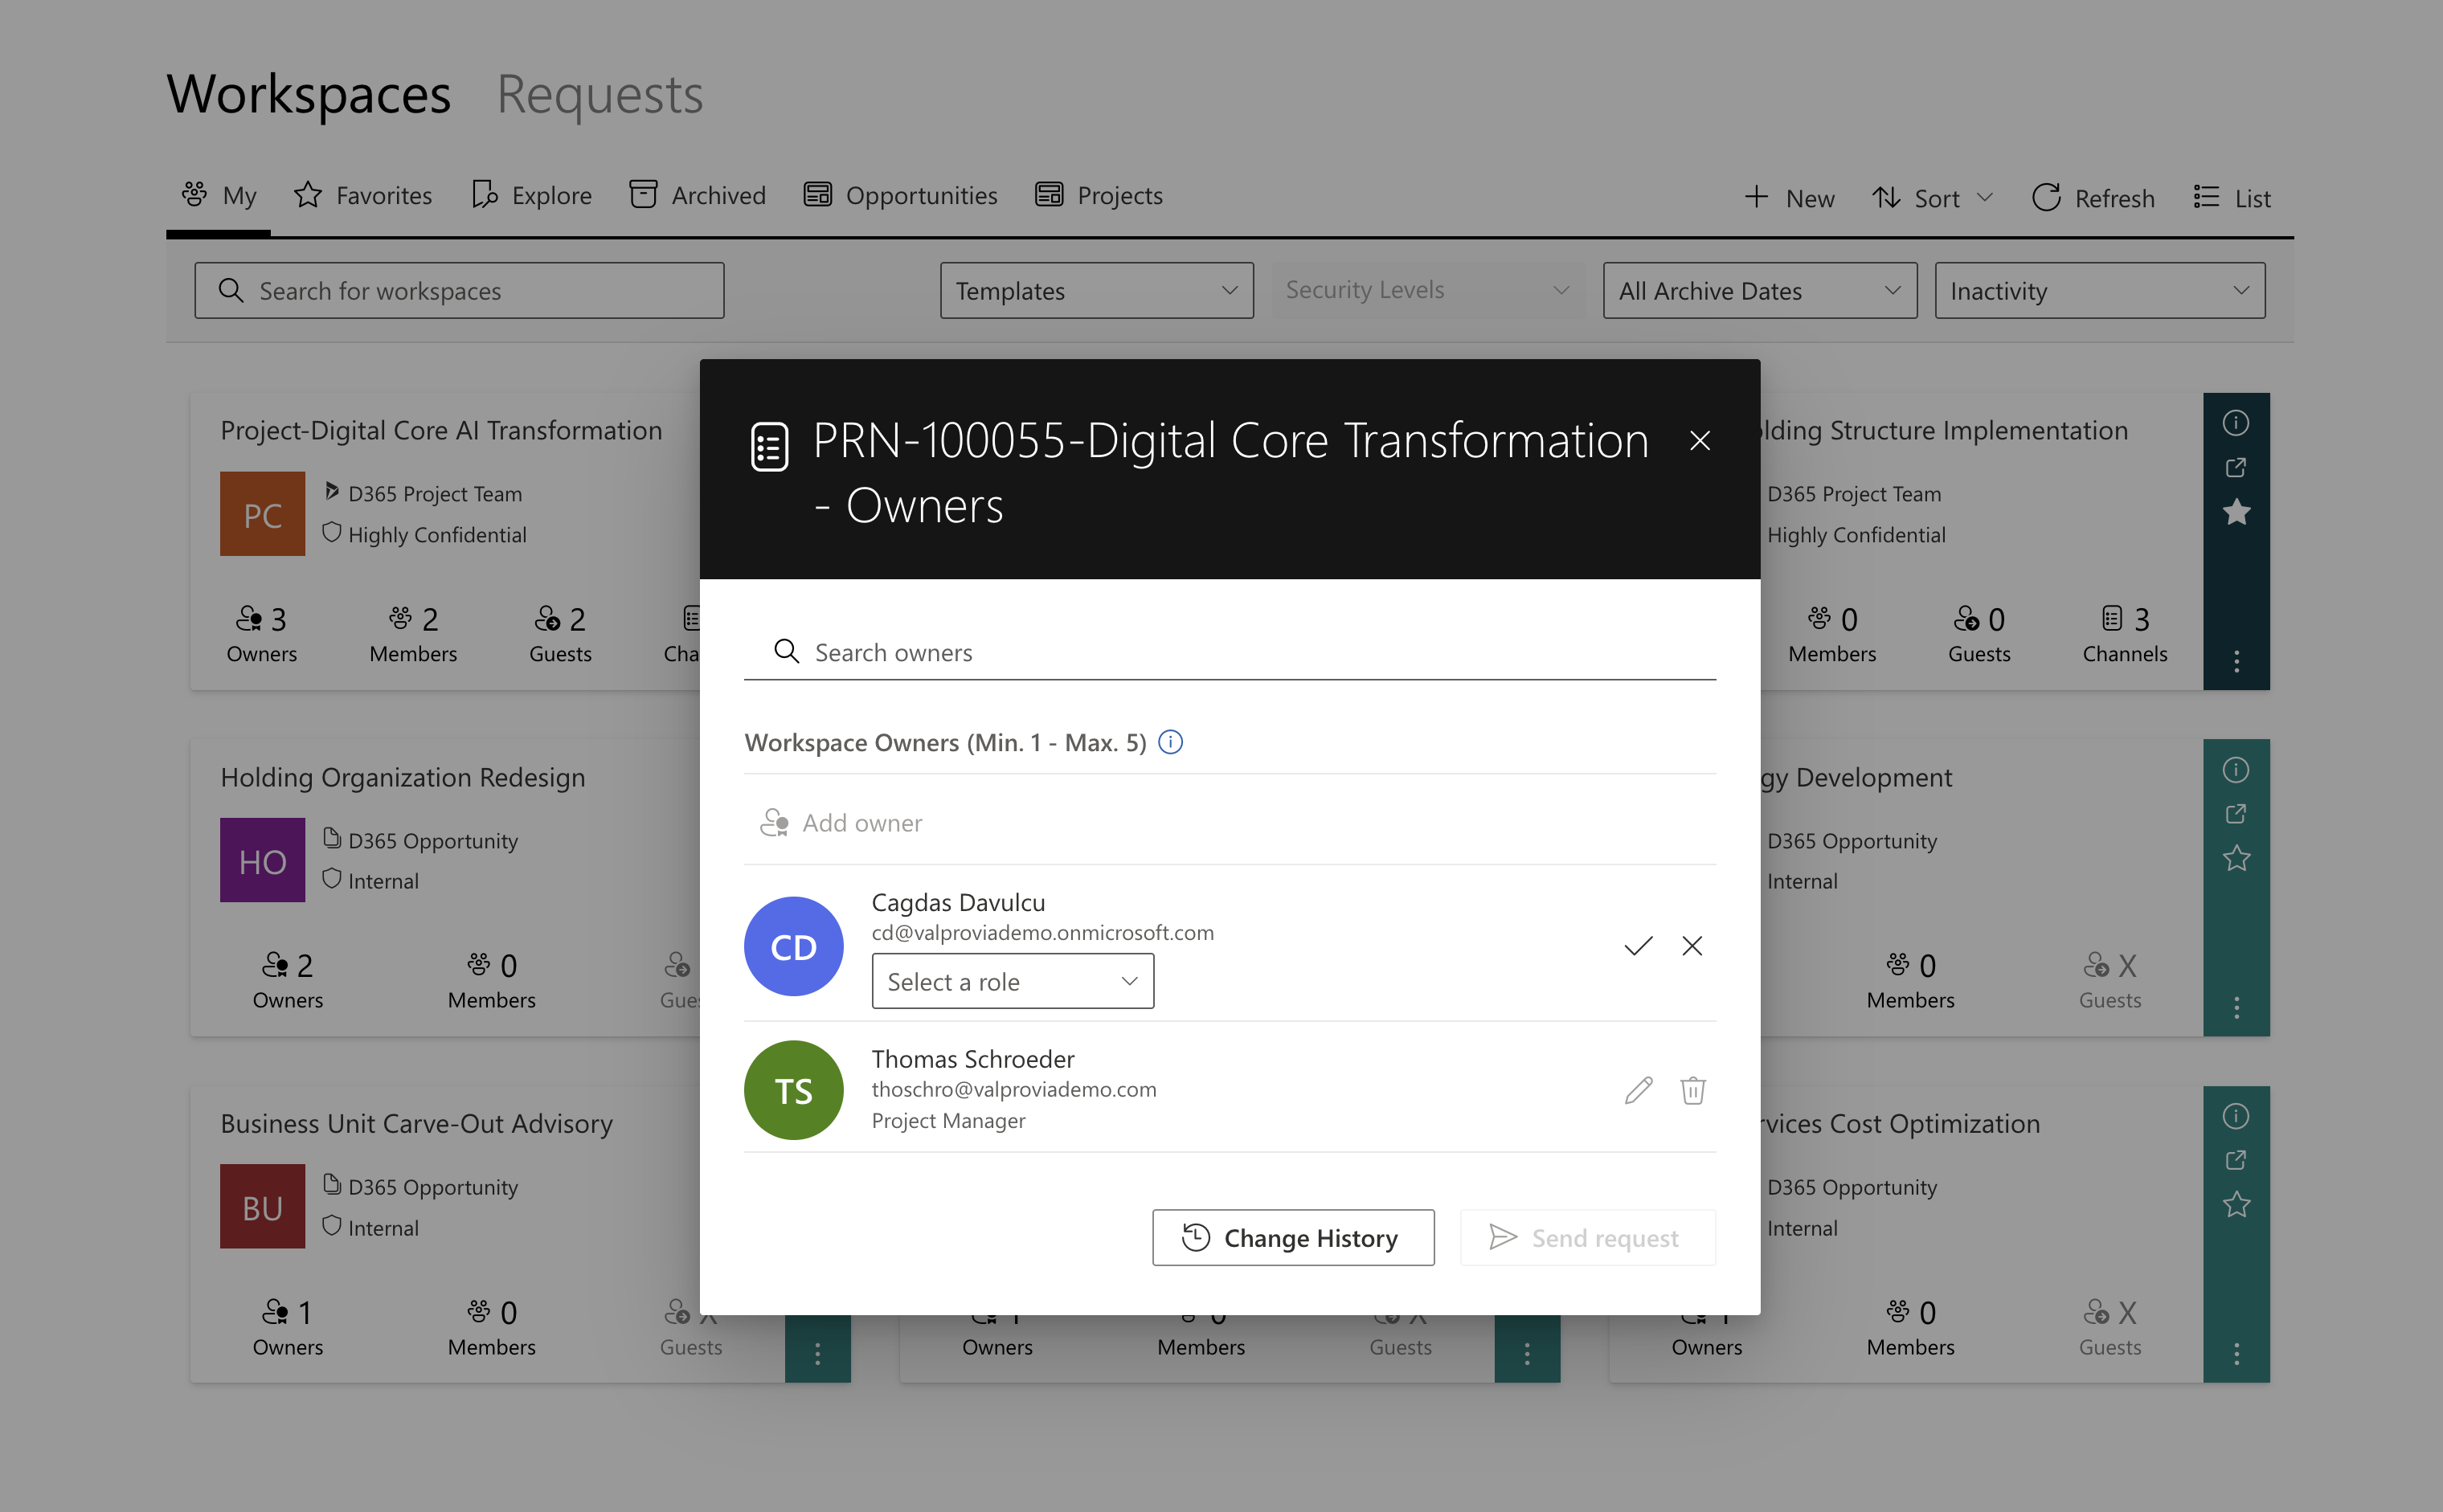This screenshot has height=1512, width=2443.
Task: Open the Archived workspaces tab
Action: point(697,195)
